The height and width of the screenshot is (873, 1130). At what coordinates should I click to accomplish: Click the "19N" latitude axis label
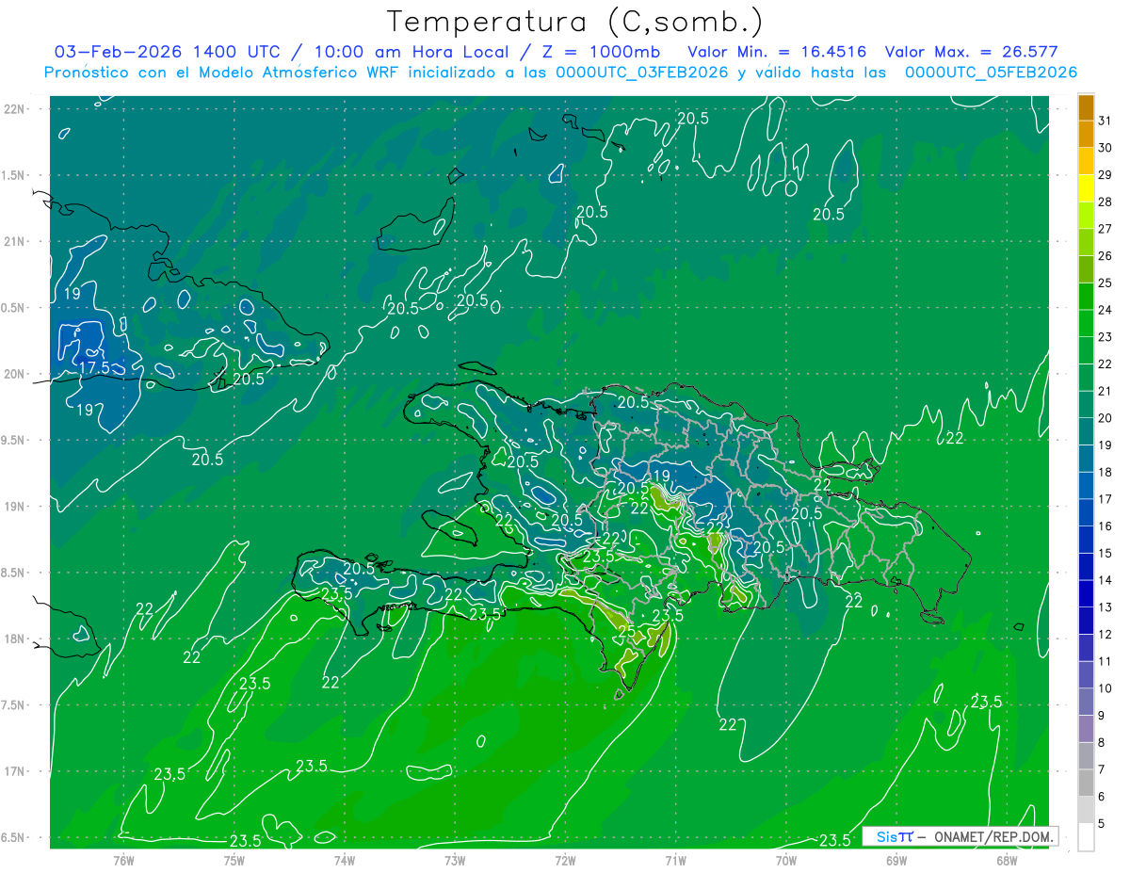tap(16, 507)
